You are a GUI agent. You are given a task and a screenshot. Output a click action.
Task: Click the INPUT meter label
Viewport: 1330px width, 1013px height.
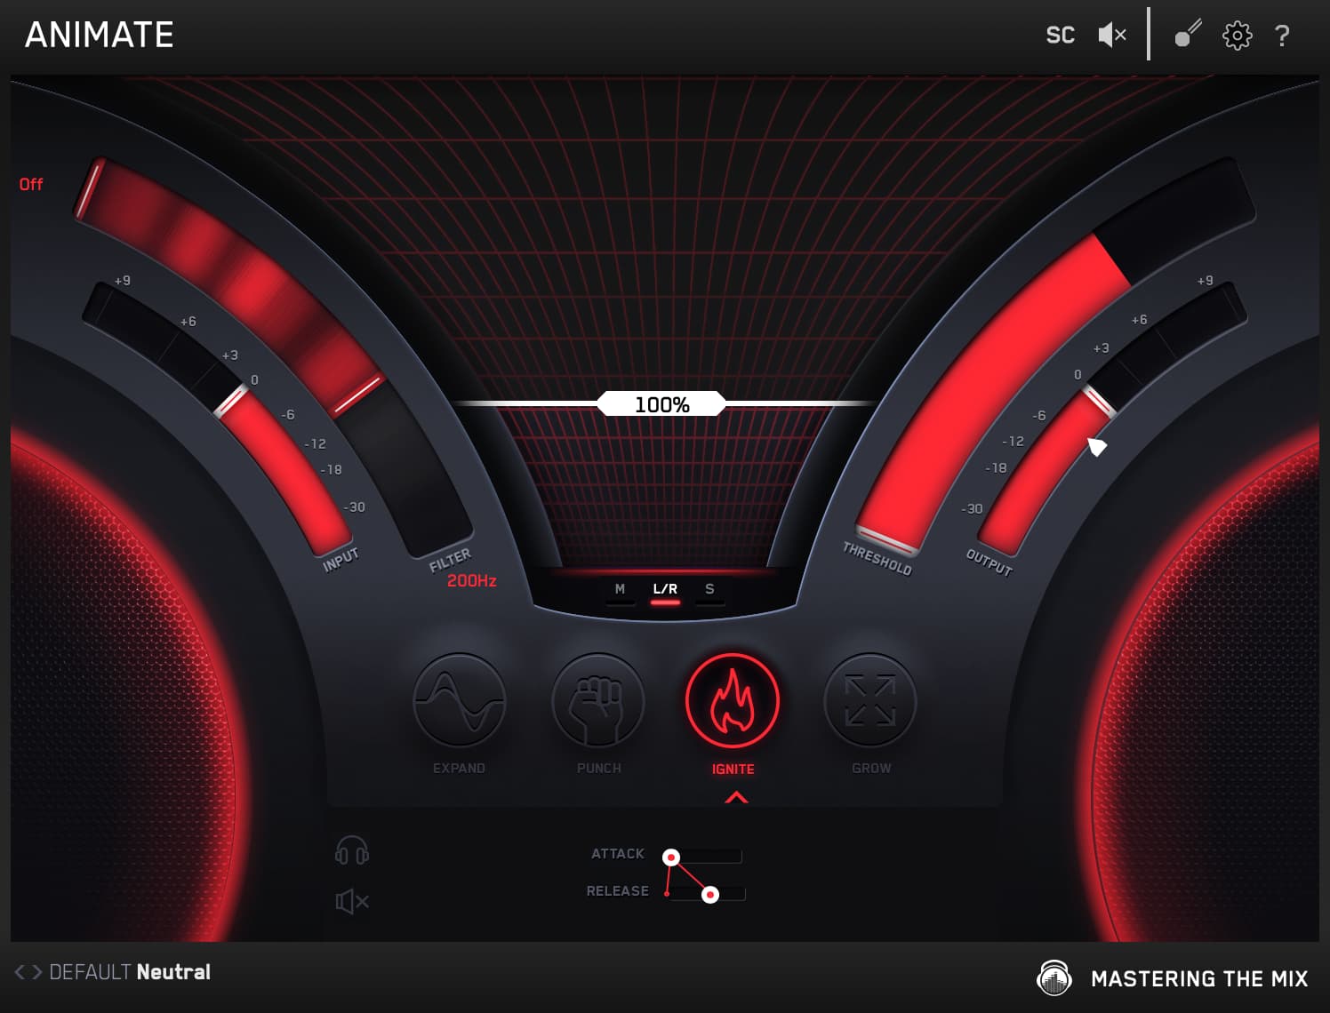tap(341, 560)
